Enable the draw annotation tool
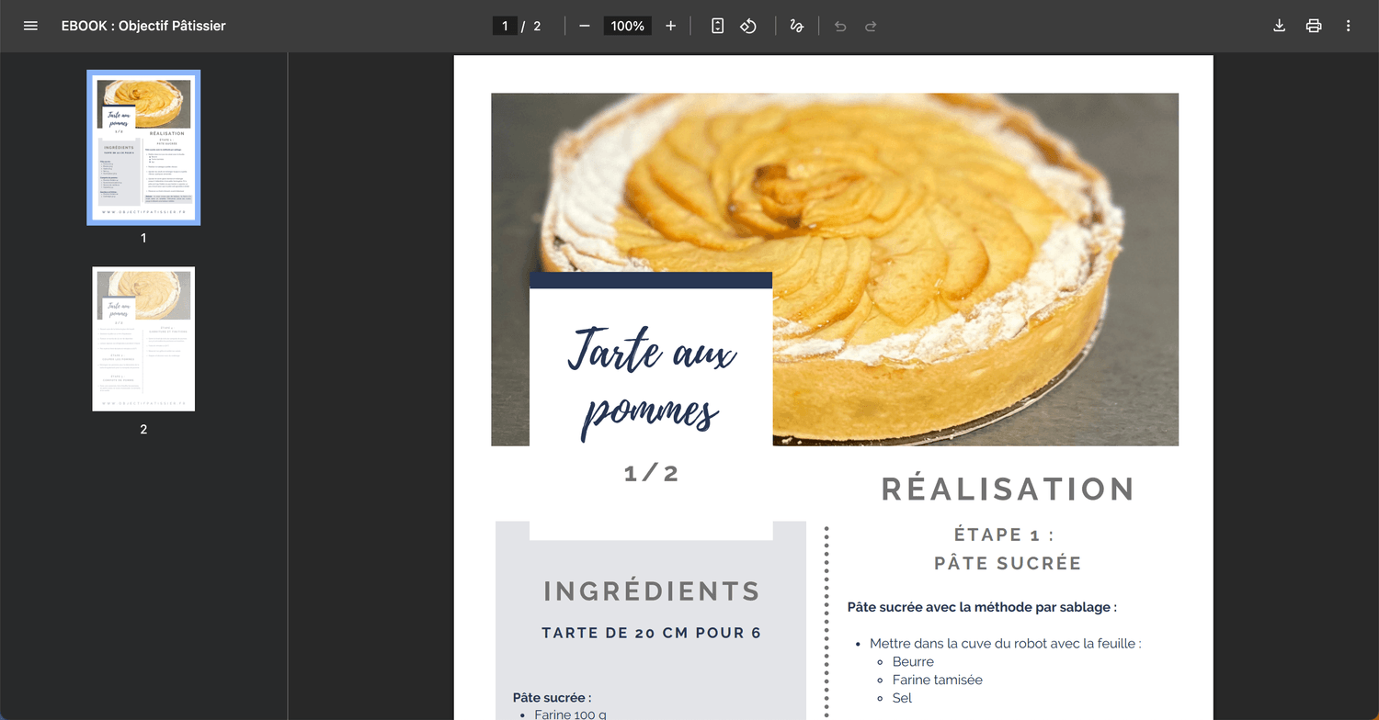1379x720 pixels. (796, 26)
